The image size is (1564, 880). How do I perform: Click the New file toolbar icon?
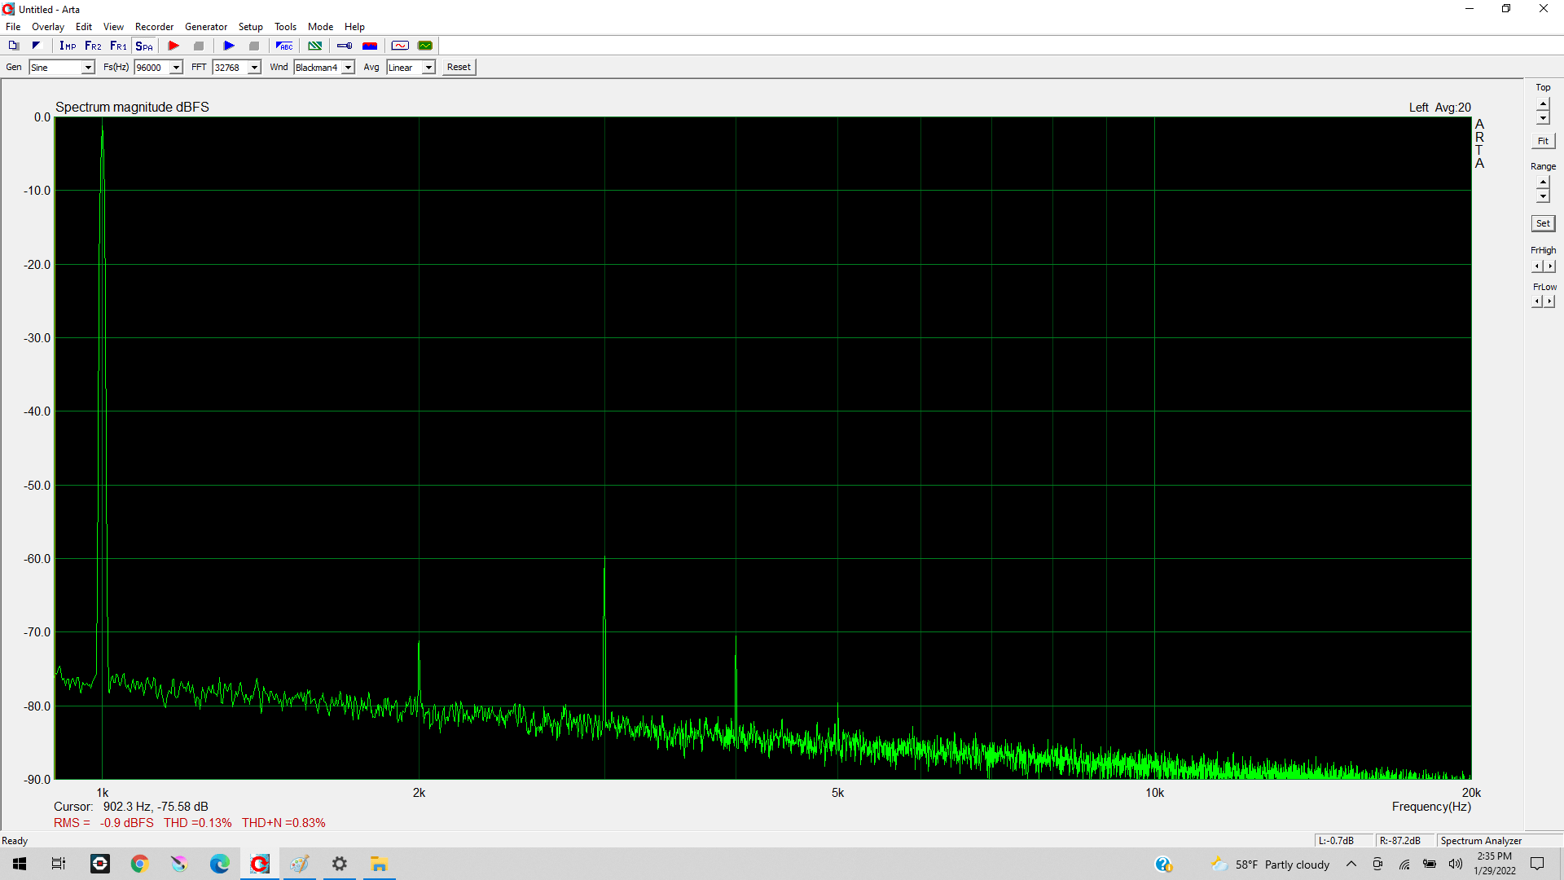(13, 46)
